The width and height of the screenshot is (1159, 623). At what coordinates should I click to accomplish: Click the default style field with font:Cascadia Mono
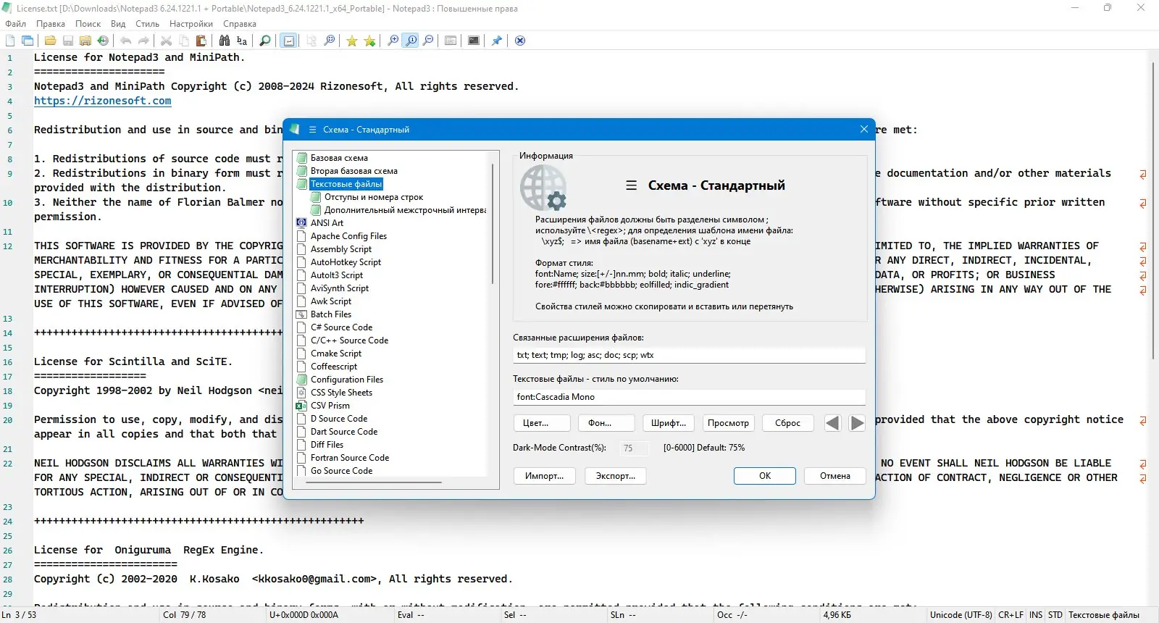click(689, 397)
